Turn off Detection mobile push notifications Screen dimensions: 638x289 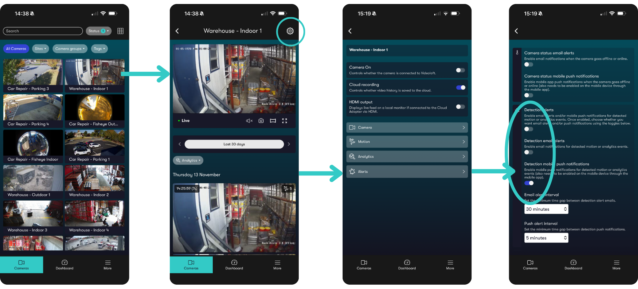(529, 183)
